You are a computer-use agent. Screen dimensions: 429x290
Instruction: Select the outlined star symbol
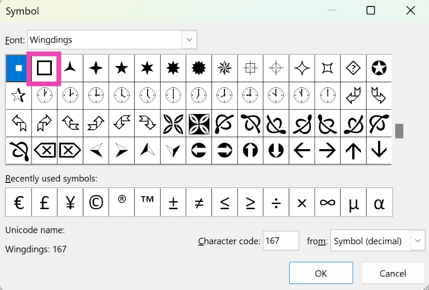[18, 96]
